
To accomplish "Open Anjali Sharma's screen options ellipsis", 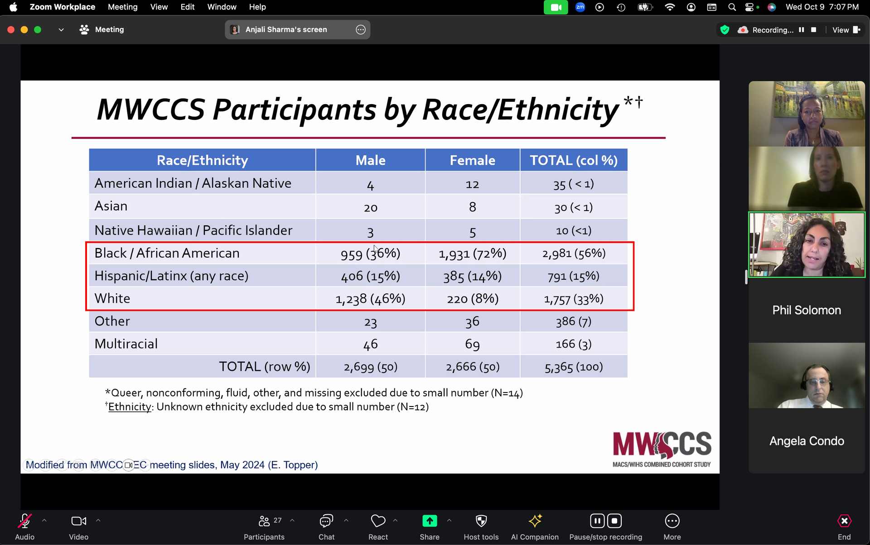I will tap(360, 30).
